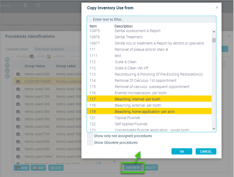Viewport: 234px width, 177px height.
Task: Select item 118 Bleaching, external- per tooth
Action: pyautogui.click(x=149, y=105)
